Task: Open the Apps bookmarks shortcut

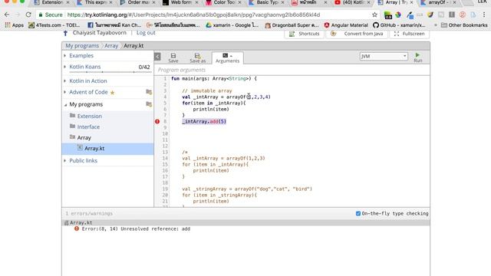Action: 14,25
